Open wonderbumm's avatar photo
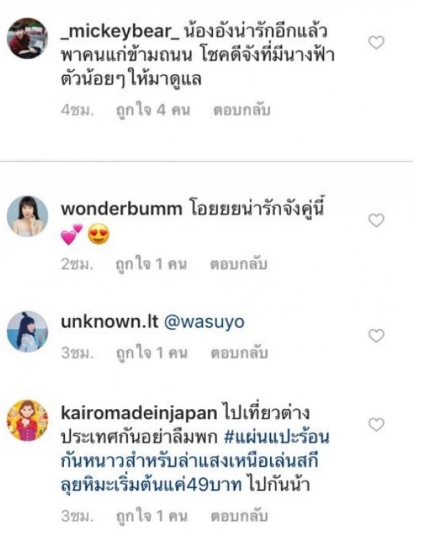Screen dimensions: 430x540 (x=28, y=217)
